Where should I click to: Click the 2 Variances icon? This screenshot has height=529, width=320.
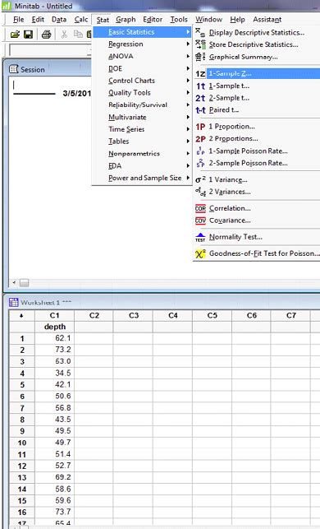(200, 192)
